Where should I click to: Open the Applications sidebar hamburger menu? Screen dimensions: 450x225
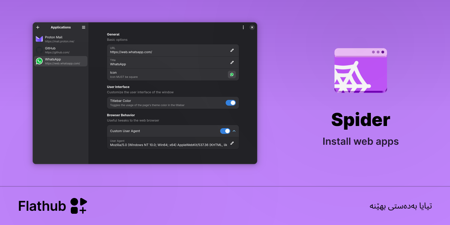(x=84, y=27)
